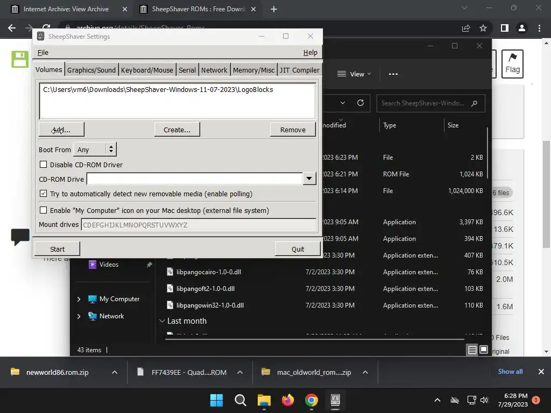Click the browser Back arrow
The width and height of the screenshot is (551, 413).
click(x=12, y=28)
